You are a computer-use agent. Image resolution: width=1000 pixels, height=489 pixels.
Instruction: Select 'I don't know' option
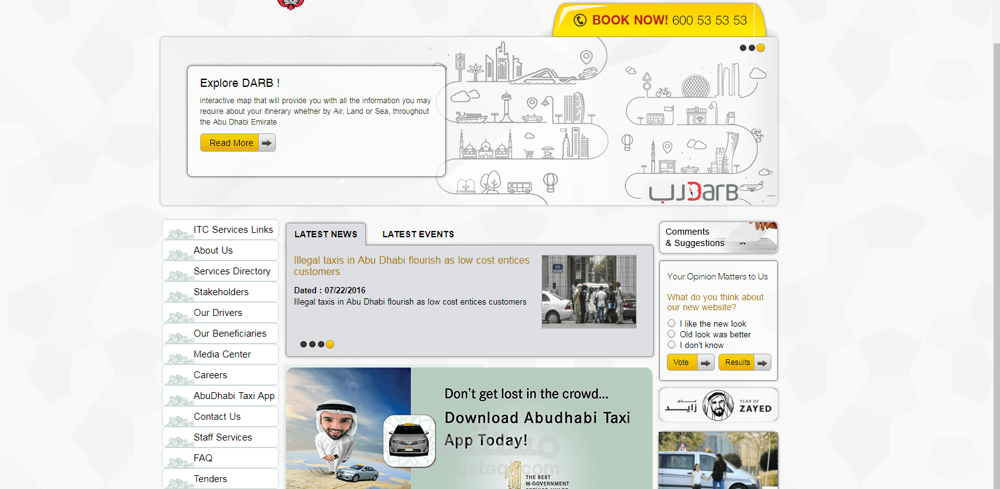671,345
